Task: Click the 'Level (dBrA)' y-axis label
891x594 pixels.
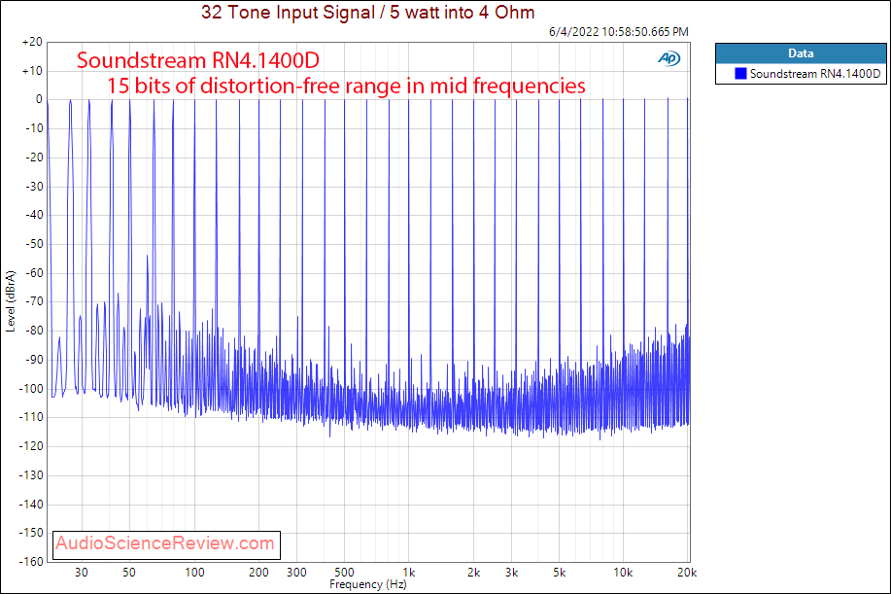Action: tap(11, 301)
